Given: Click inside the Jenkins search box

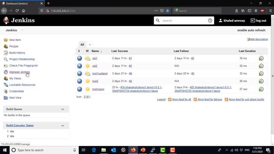Looking at the screenshot, I should click(184, 21).
